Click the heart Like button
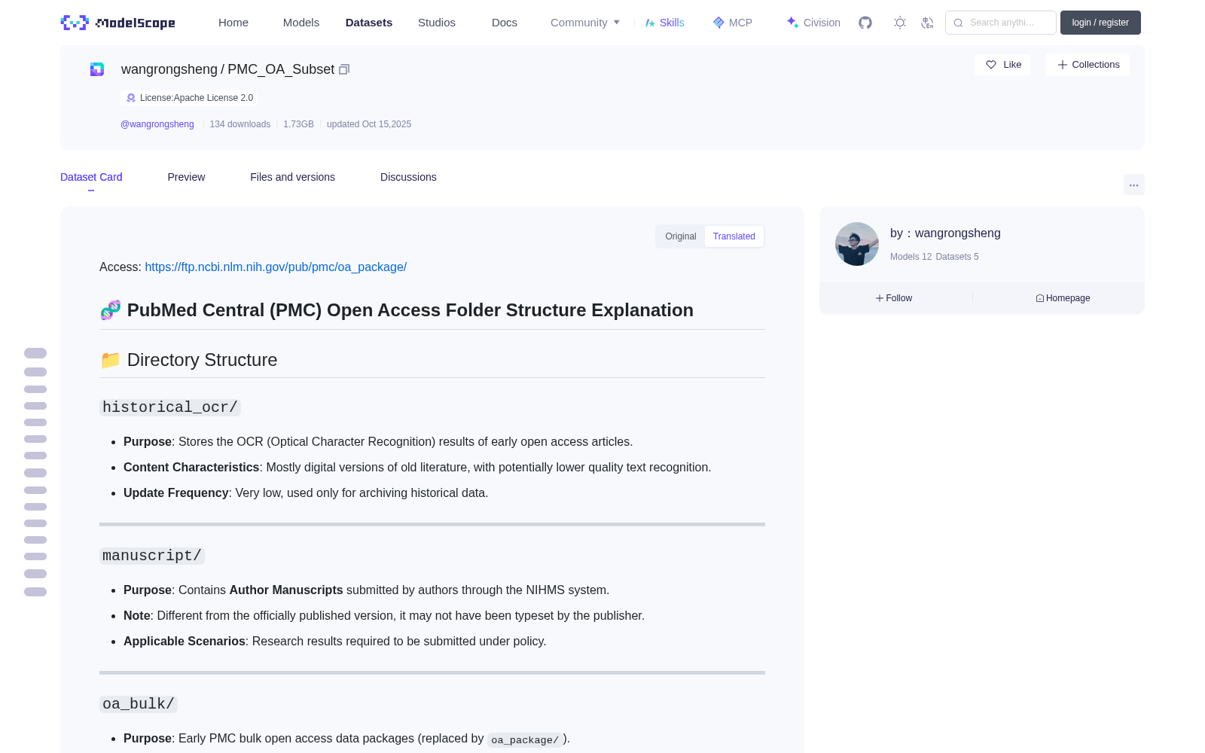This screenshot has height=753, width=1205. coord(1002,65)
